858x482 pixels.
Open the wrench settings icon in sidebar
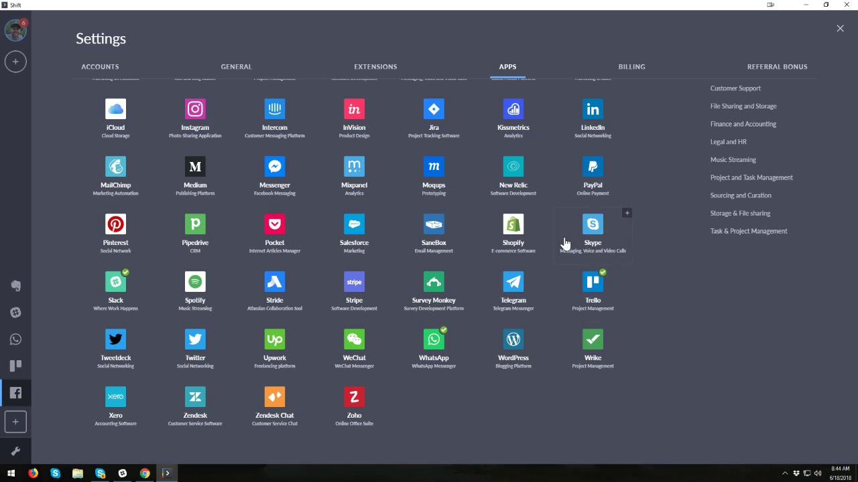15,451
